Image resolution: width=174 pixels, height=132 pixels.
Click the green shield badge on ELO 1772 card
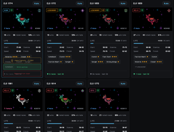coord(60,10)
